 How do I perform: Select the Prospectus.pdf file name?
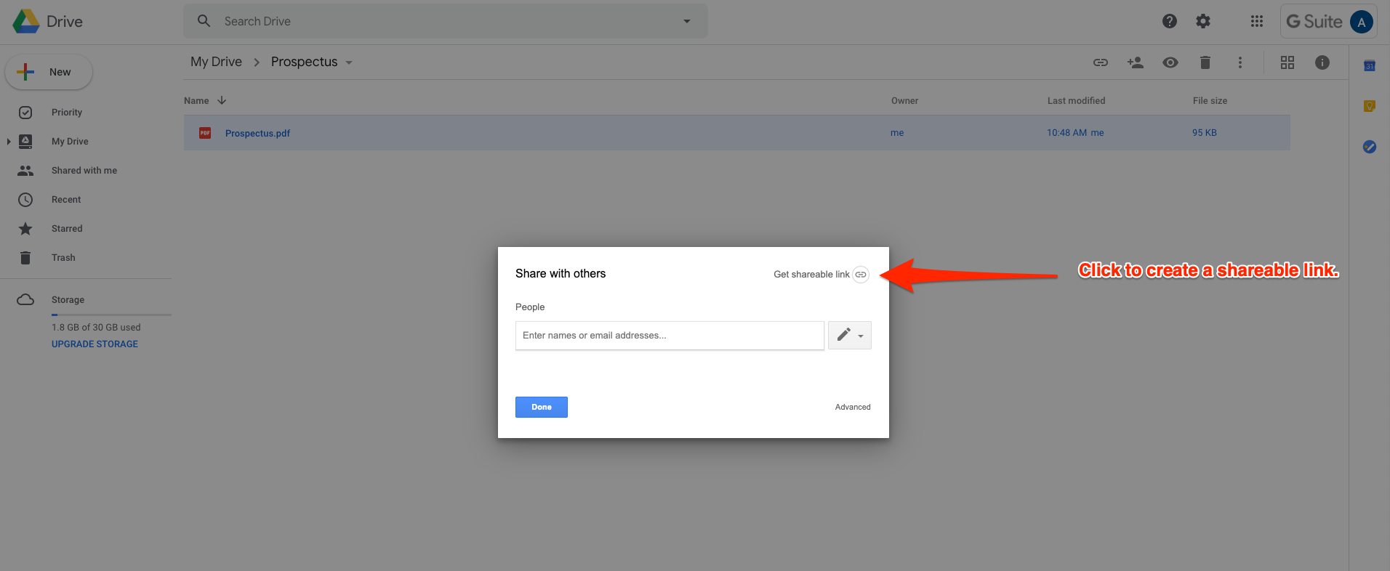(257, 133)
